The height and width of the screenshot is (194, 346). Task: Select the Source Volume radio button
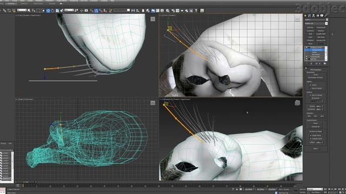(310, 88)
